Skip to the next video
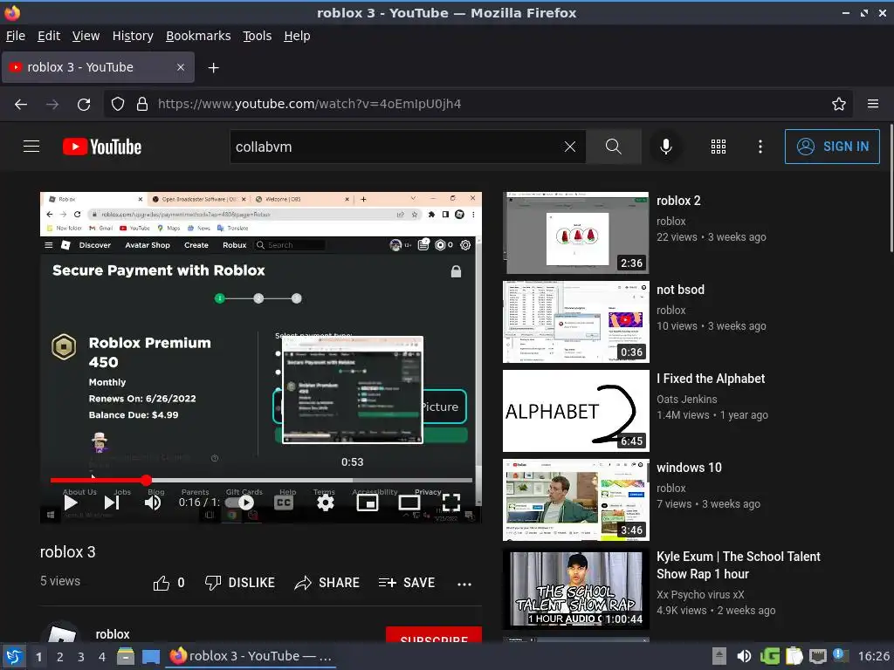894x670 pixels. [x=112, y=502]
